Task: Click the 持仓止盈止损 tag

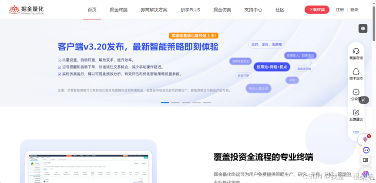Action: tap(258, 88)
